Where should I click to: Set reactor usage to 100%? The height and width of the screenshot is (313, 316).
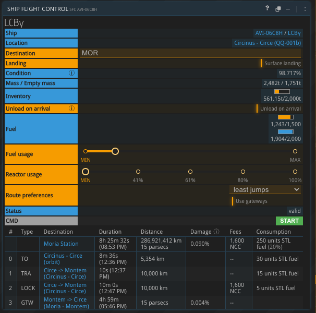[295, 172]
